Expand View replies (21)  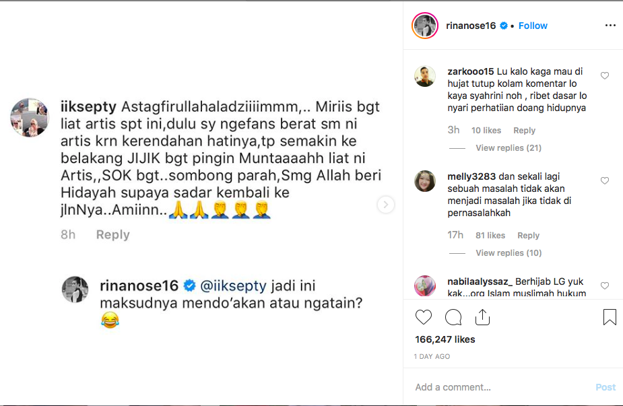point(509,147)
